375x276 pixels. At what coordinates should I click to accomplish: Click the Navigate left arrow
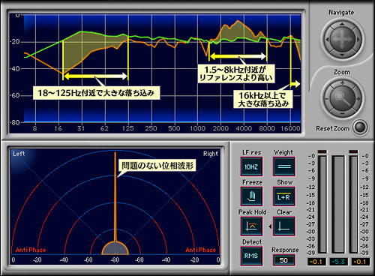coord(327,39)
